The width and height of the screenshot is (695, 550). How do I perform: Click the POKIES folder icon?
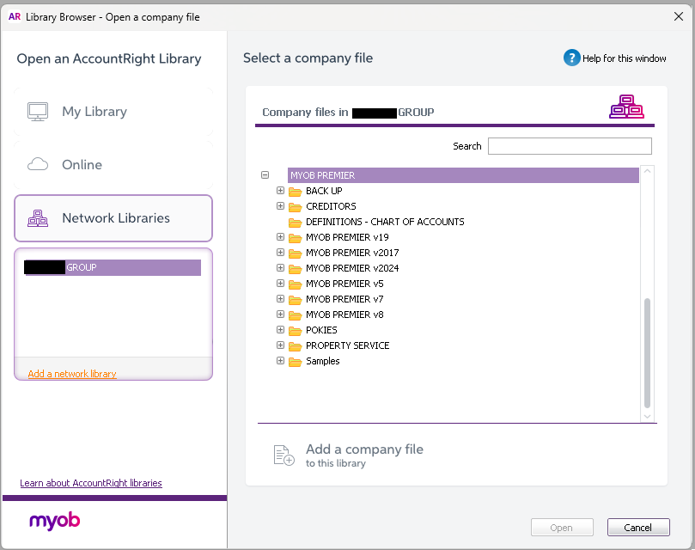click(295, 330)
